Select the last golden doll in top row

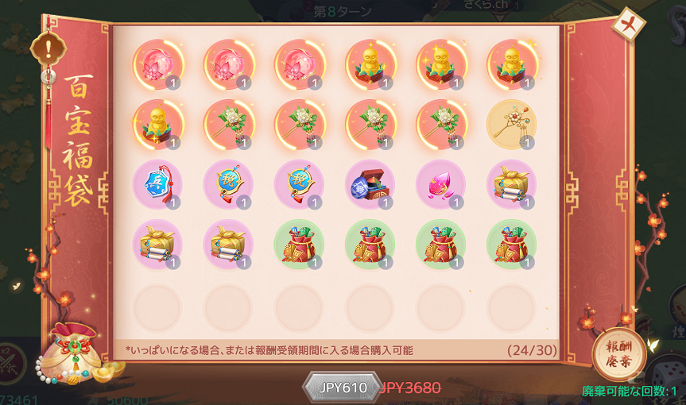pyautogui.click(x=510, y=64)
